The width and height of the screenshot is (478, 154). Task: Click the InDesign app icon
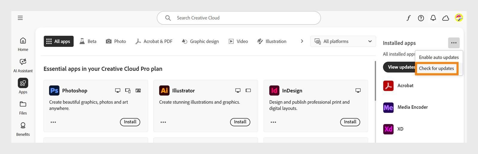(274, 90)
